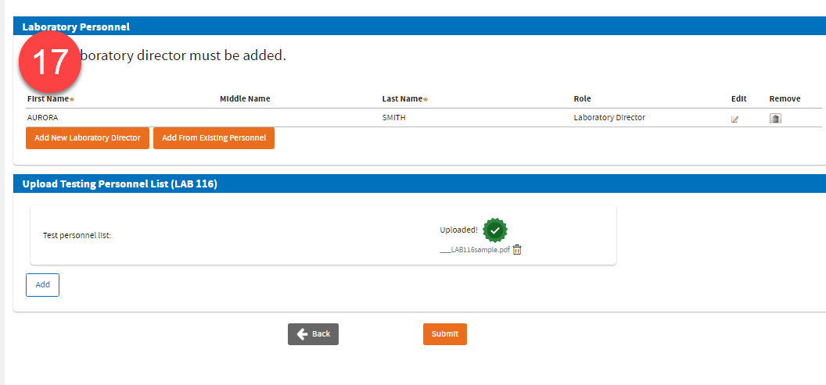The height and width of the screenshot is (385, 826).
Task: Click the Uploaded! status text
Action: click(x=459, y=230)
